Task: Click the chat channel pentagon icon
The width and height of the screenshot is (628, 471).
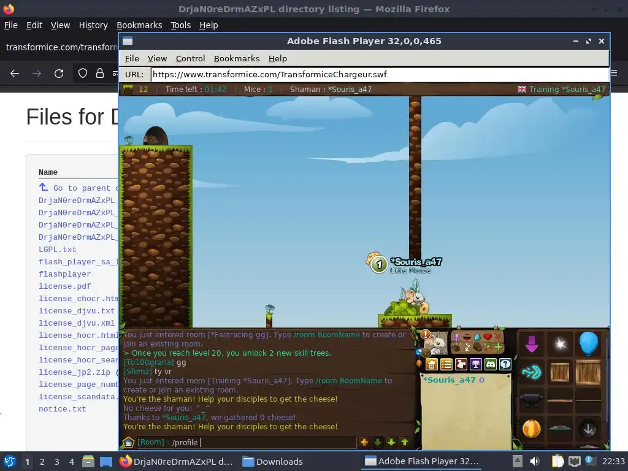Action: [x=128, y=442]
